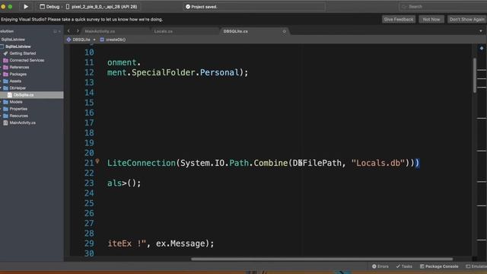Open the createDb() member breadcrumb
The width and height of the screenshot is (487, 274).
[x=113, y=40]
